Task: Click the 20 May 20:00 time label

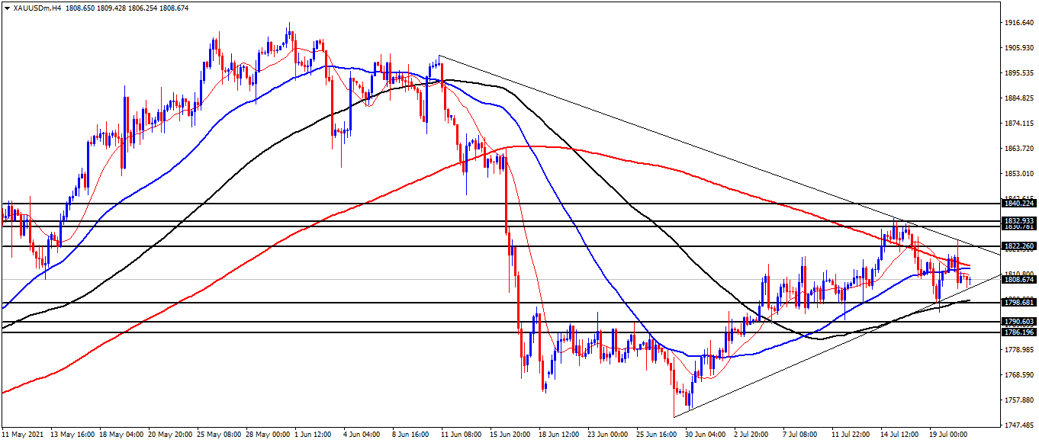Action: tap(171, 435)
